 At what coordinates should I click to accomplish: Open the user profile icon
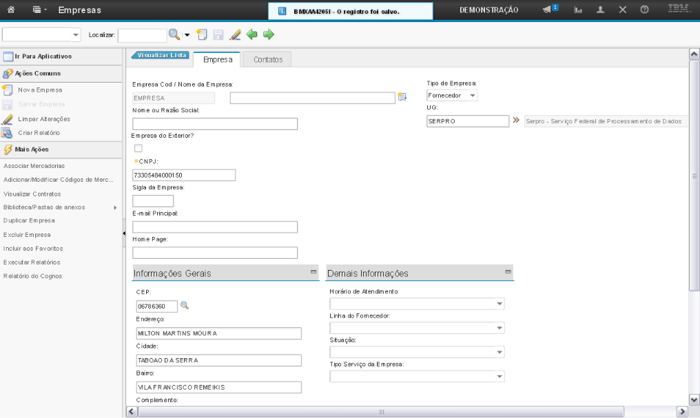click(x=601, y=10)
